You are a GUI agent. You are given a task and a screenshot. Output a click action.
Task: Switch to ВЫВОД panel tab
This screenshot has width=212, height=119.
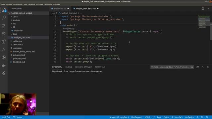tap(69, 67)
